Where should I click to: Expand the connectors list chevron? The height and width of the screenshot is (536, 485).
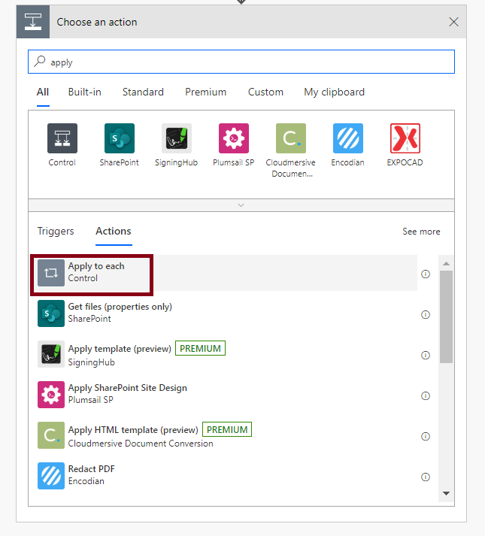241,205
